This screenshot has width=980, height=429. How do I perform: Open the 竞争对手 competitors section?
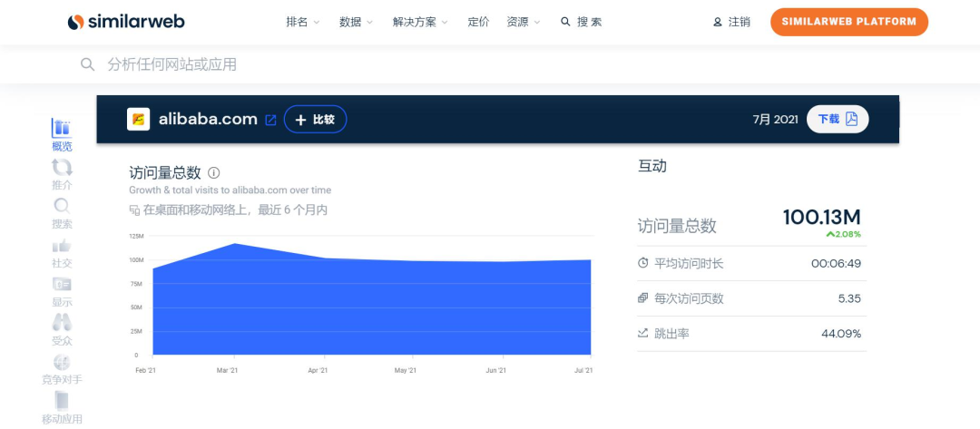[62, 369]
